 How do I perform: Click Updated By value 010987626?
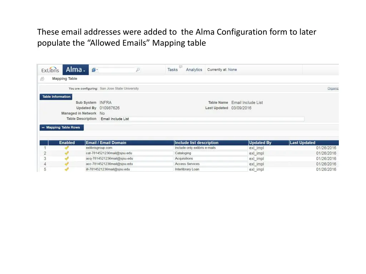point(109,108)
